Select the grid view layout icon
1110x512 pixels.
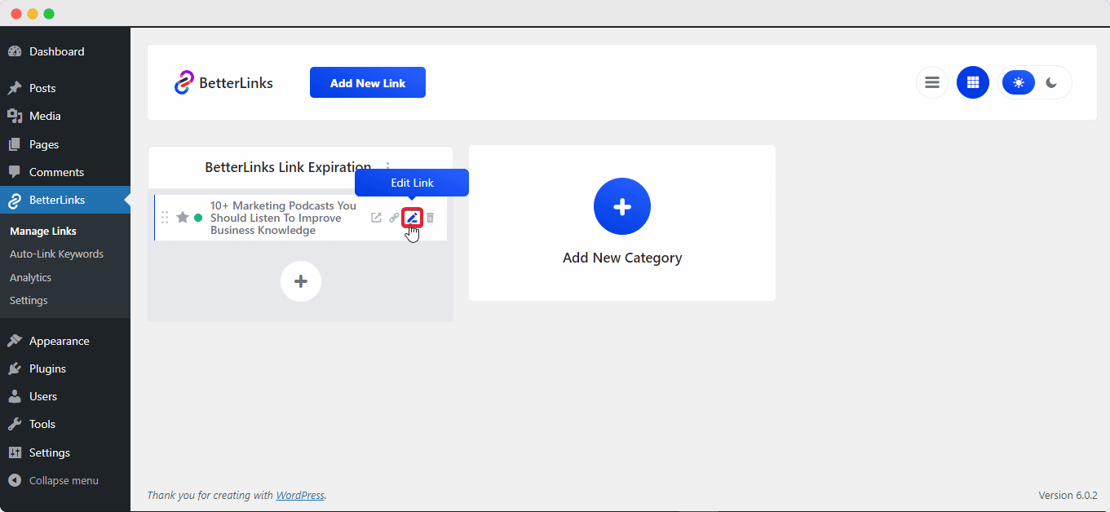[x=972, y=82]
